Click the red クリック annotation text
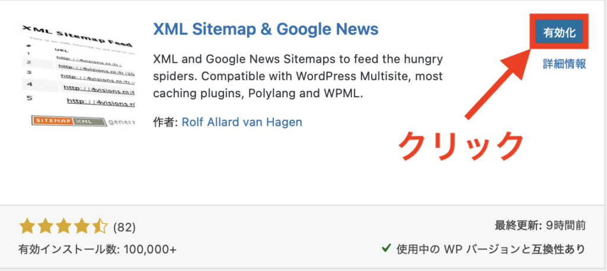The width and height of the screenshot is (607, 271). [461, 145]
